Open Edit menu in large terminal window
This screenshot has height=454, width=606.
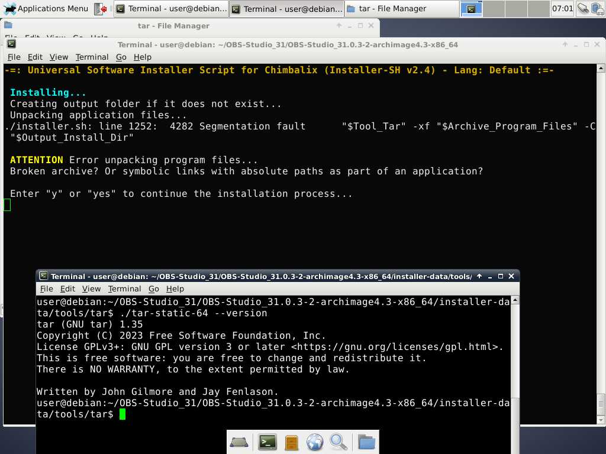click(x=35, y=57)
